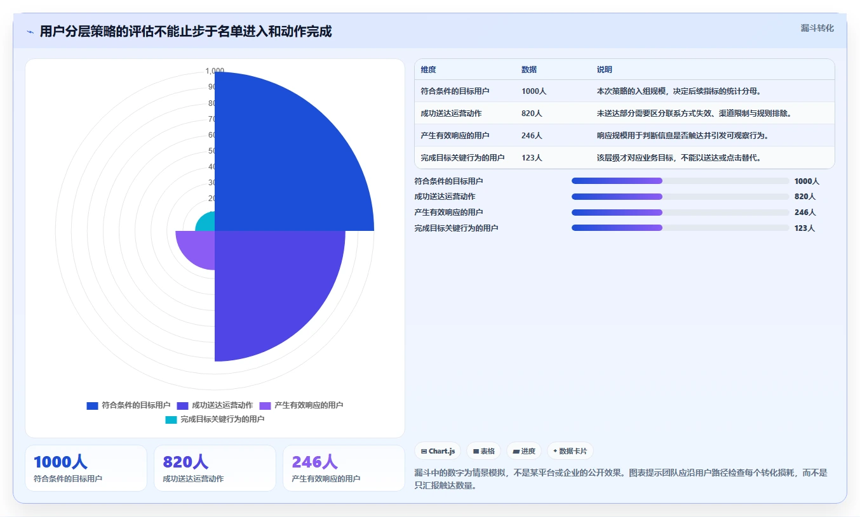This screenshot has height=517, width=860.
Task: Click progress value 123人 beside last bar
Action: click(x=805, y=228)
